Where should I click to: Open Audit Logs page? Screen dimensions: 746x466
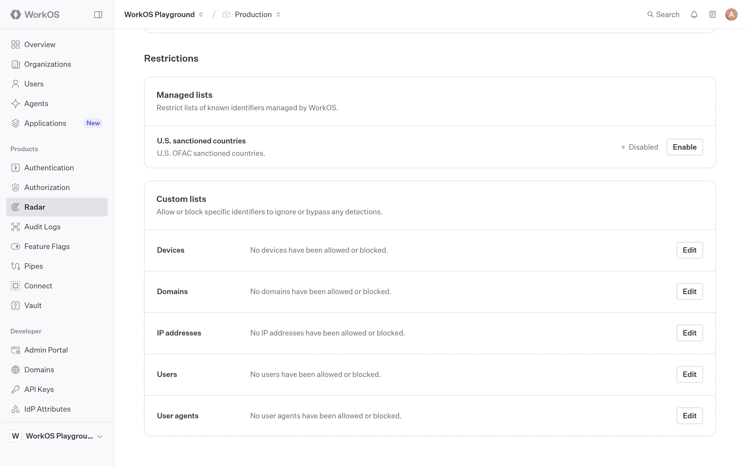coord(57,227)
